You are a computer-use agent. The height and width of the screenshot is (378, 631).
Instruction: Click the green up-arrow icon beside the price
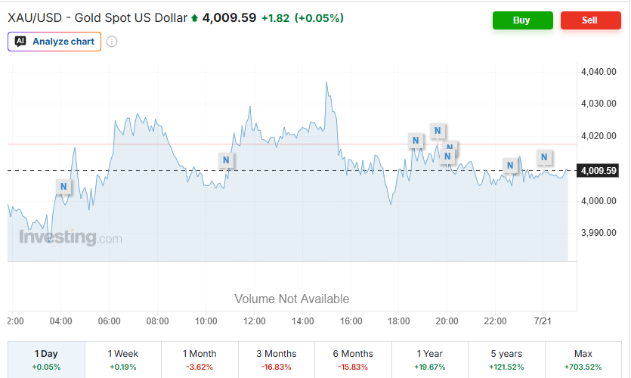(x=195, y=18)
